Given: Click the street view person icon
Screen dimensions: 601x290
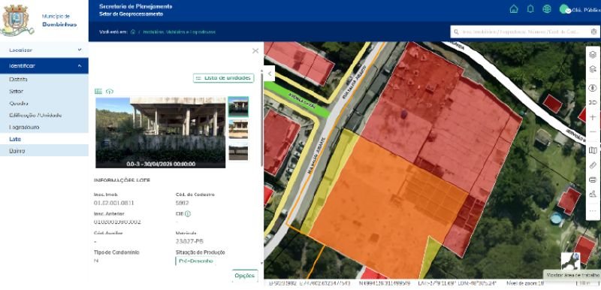Looking at the screenshot, I should pos(593,88).
